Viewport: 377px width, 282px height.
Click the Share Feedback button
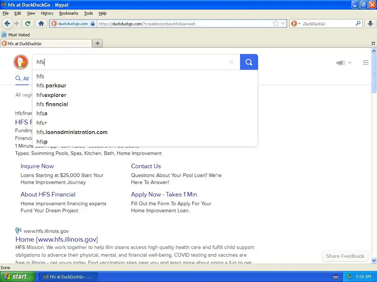[345, 256]
